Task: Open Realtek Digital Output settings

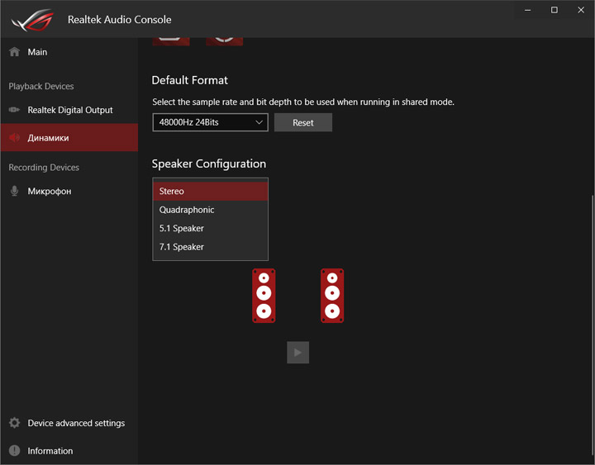Action: 70,110
